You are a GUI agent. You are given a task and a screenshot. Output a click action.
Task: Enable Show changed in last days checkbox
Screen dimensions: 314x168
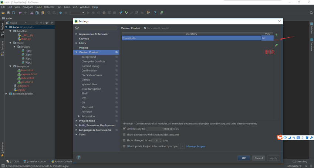[124, 140]
